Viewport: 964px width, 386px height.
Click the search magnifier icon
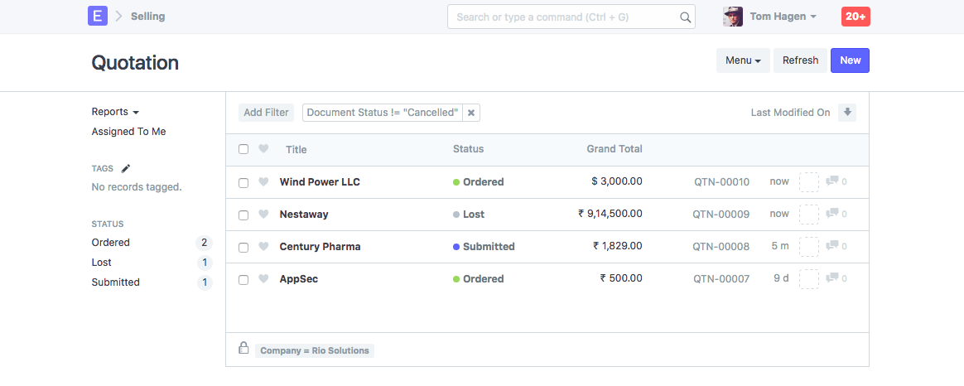coord(685,17)
